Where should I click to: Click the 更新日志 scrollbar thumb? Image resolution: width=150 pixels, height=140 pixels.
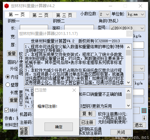128,96
